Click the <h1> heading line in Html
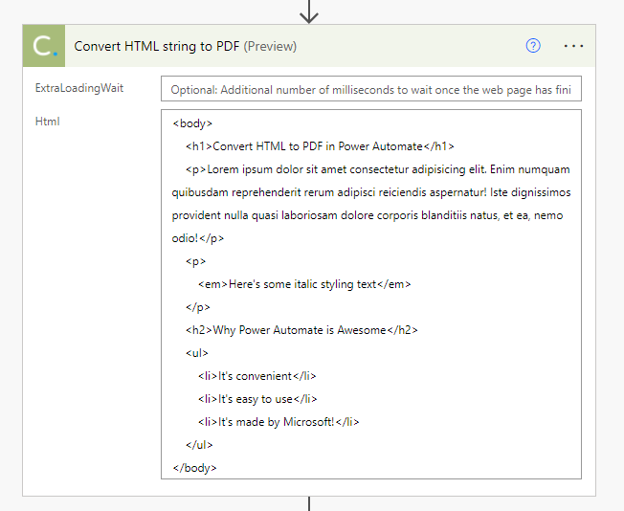Screen dimensions: 624x511 320,146
